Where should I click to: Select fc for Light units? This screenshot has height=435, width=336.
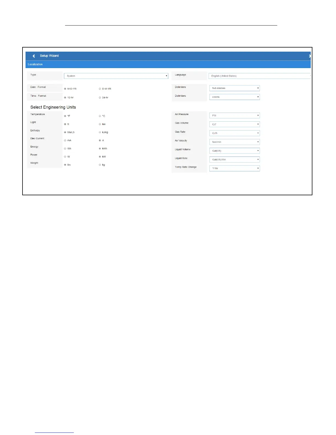(65, 124)
